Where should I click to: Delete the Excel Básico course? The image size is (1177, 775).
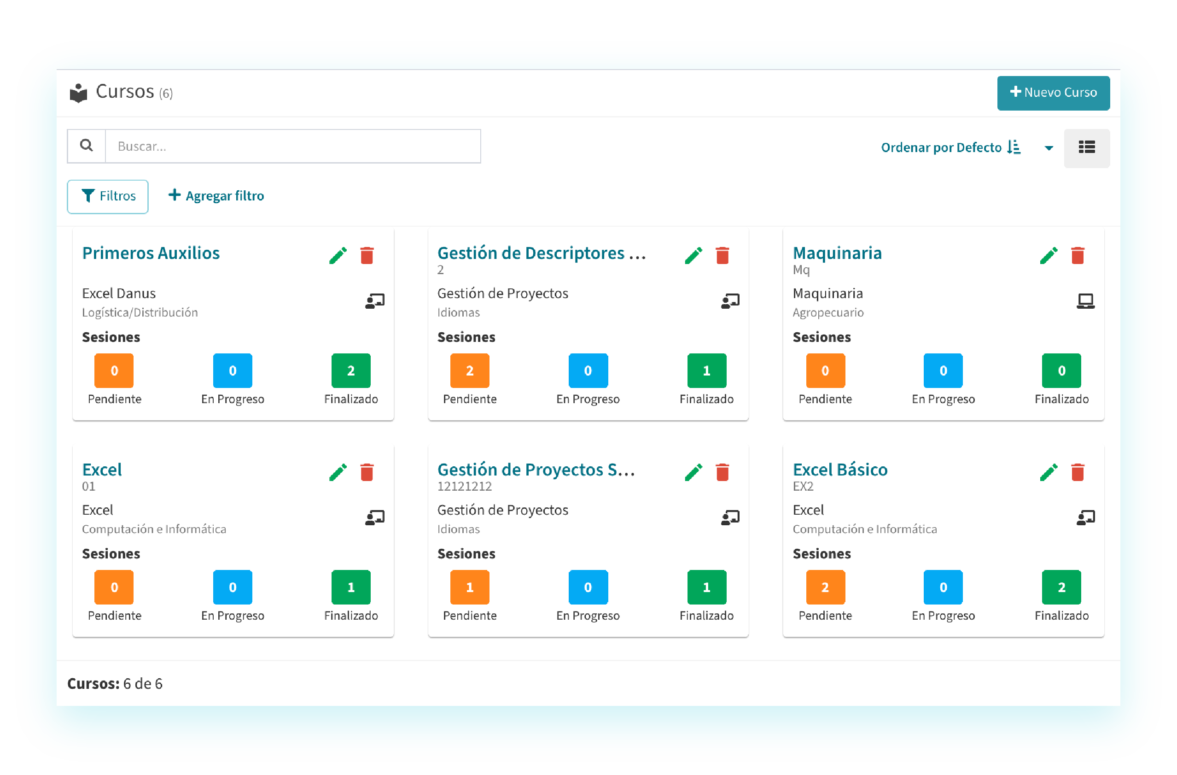click(x=1078, y=472)
